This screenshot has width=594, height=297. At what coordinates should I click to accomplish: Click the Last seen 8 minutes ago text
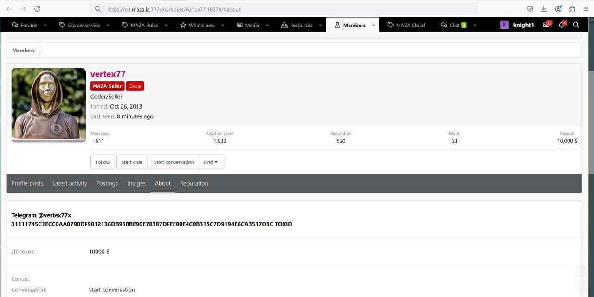pyautogui.click(x=135, y=116)
